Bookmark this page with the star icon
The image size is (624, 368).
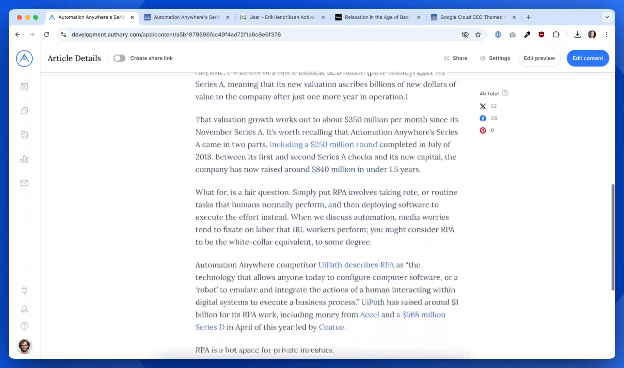pyautogui.click(x=478, y=34)
